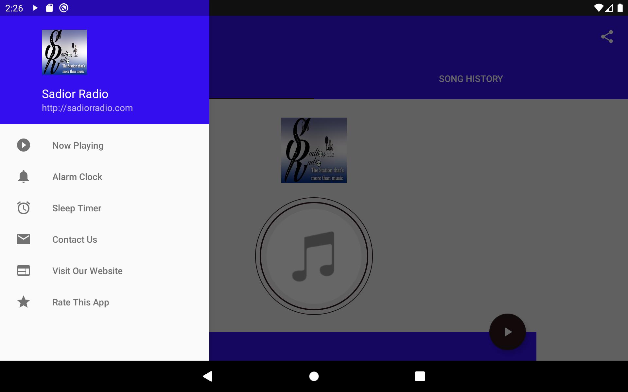The height and width of the screenshot is (392, 628).
Task: Open Visit Our Website menu item
Action: click(x=105, y=271)
